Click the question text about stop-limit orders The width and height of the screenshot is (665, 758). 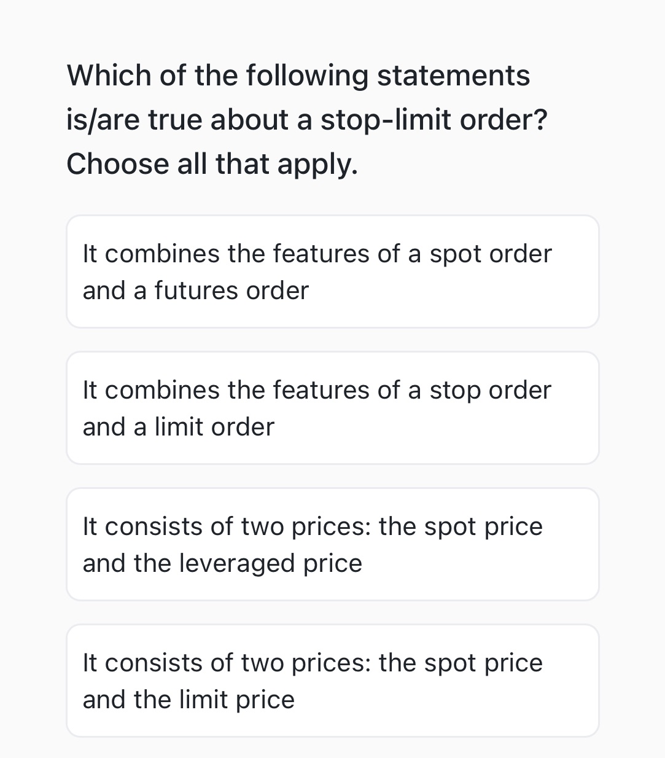pos(306,119)
